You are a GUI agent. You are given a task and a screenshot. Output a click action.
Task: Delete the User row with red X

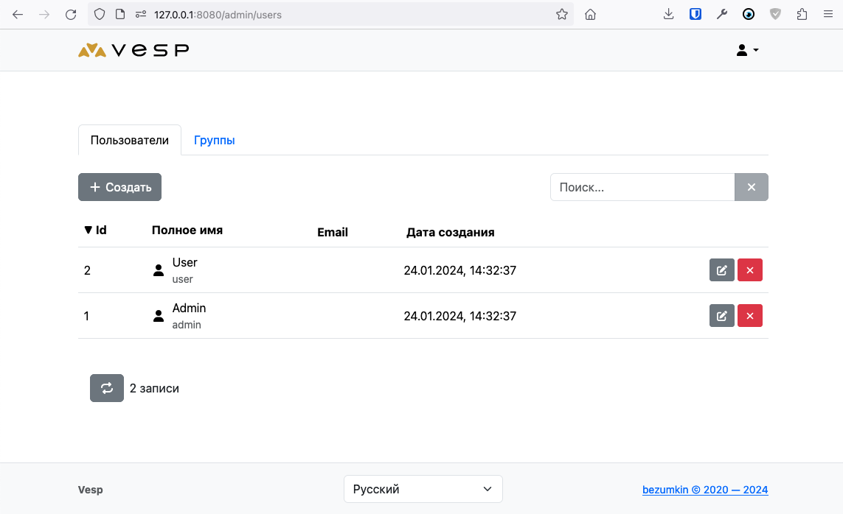[x=749, y=270]
